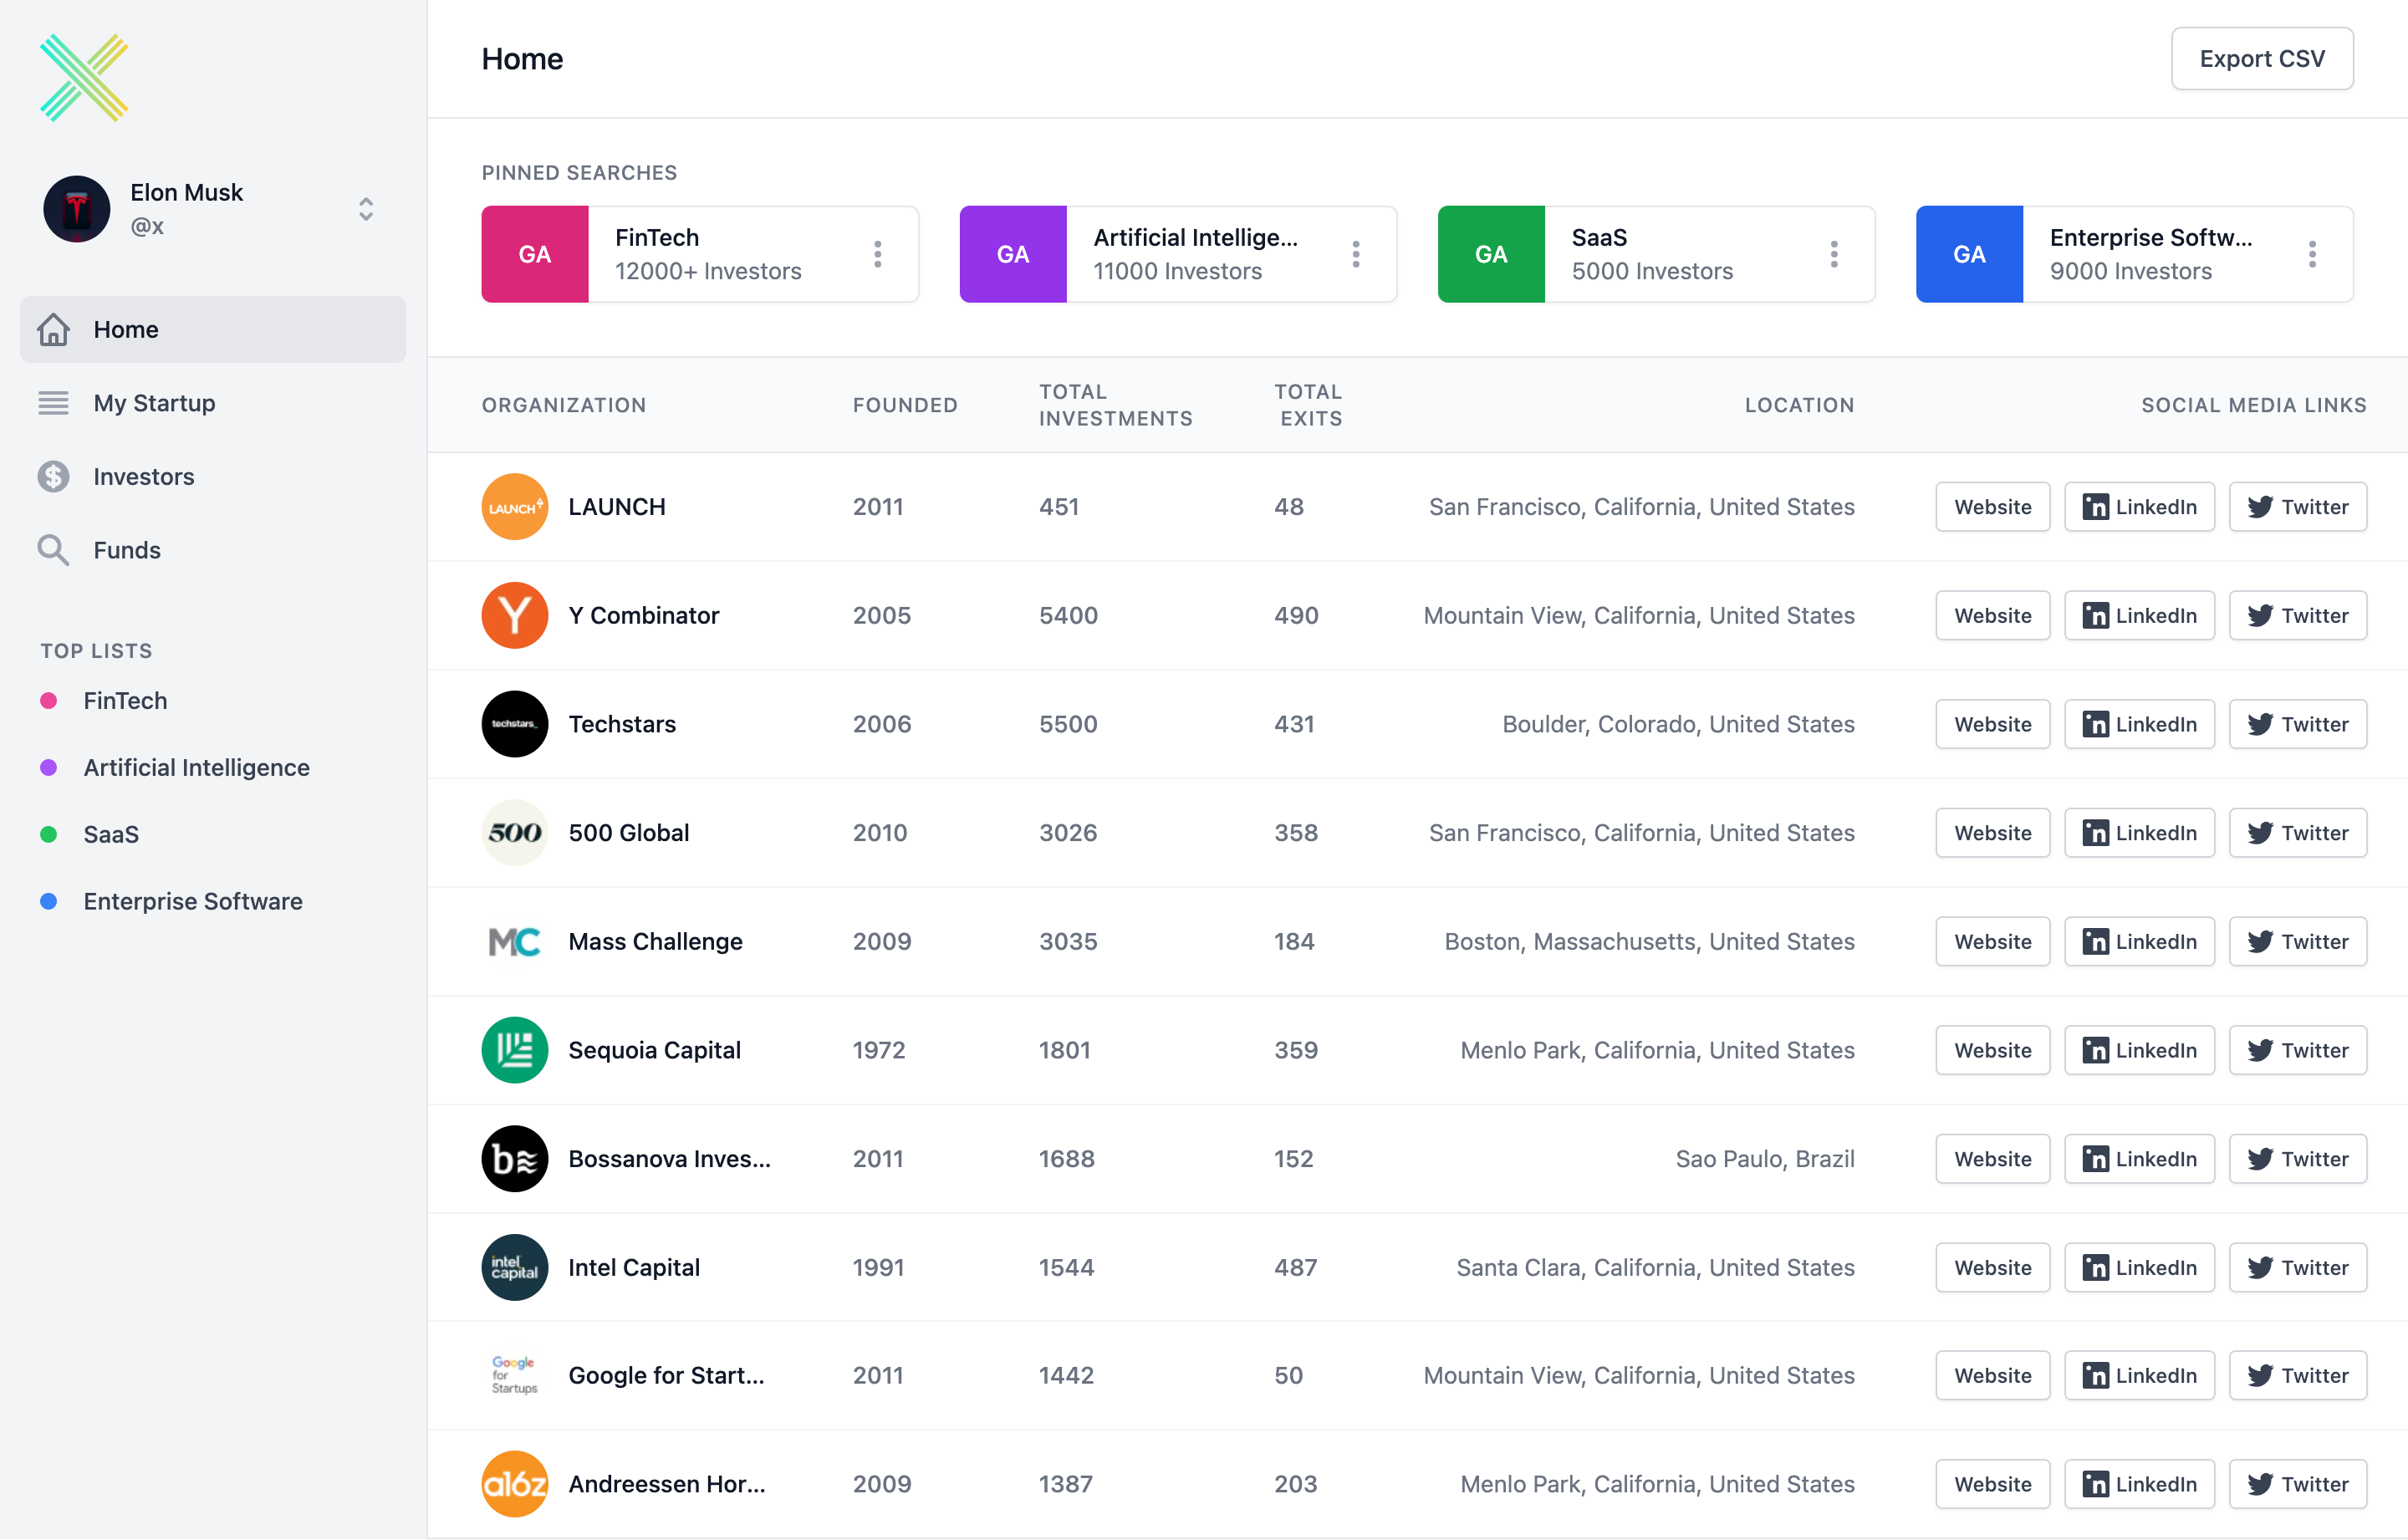
Task: Open the SaaS pinned search options menu
Action: [x=1834, y=254]
